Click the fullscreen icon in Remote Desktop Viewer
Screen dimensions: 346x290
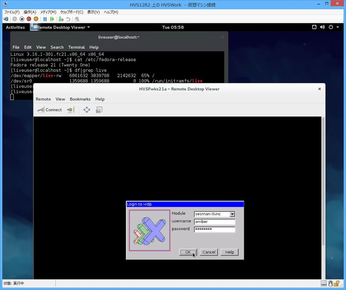[x=86, y=110]
